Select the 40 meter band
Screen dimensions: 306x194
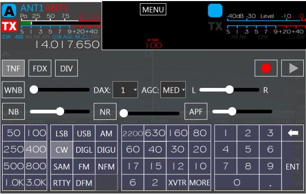point(155,149)
